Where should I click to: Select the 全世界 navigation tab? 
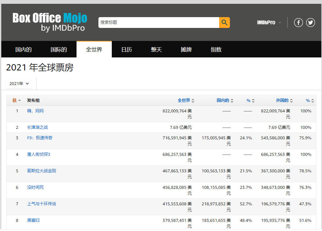[x=94, y=49]
